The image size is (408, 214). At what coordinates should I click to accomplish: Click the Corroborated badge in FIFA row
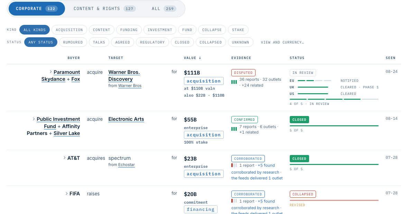pos(248,194)
